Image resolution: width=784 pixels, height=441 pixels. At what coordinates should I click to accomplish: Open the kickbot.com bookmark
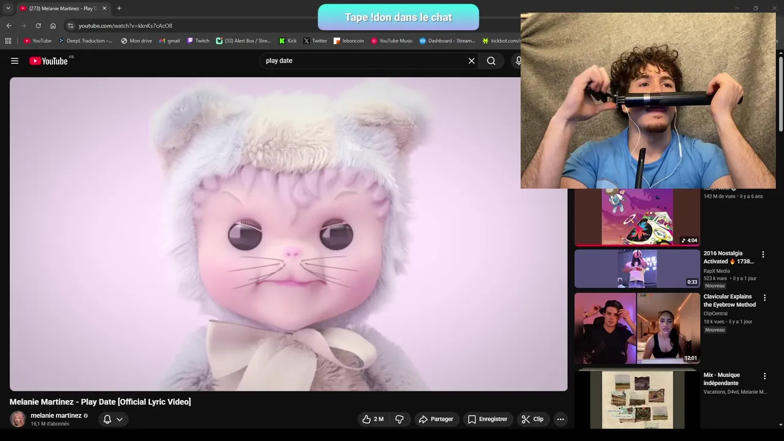501,41
